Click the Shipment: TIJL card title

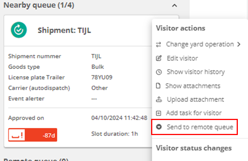point(64,30)
